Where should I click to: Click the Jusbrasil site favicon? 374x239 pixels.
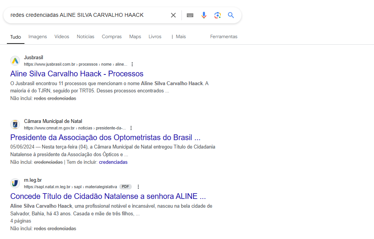tap(15, 61)
